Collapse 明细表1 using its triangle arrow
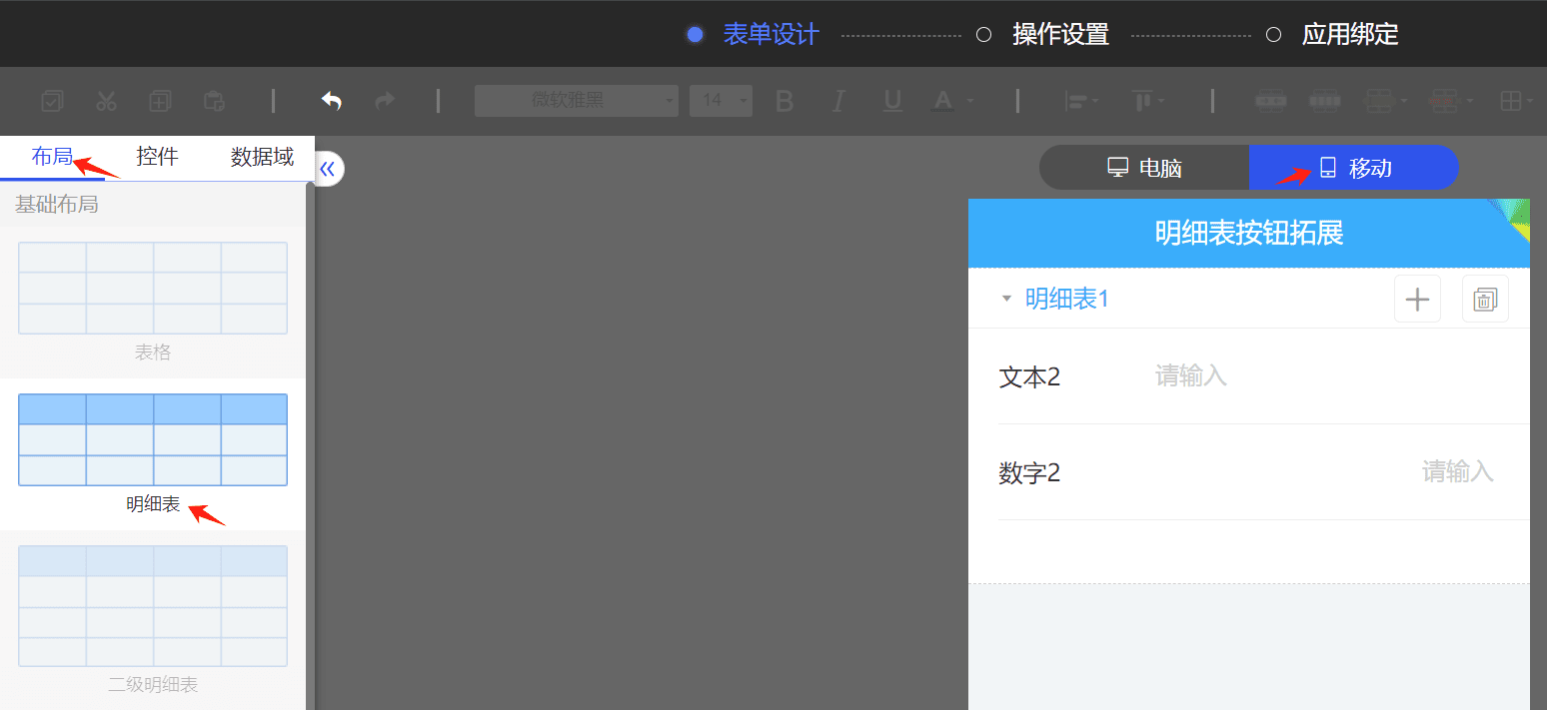Image resolution: width=1547 pixels, height=710 pixels. [1006, 299]
